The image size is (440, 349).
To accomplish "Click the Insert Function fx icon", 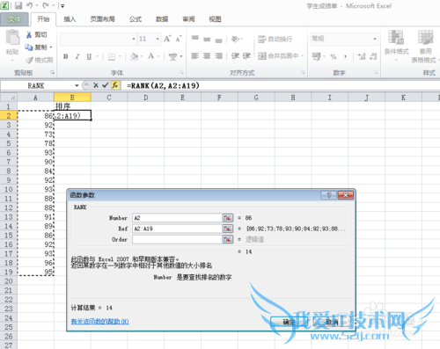I will click(115, 85).
